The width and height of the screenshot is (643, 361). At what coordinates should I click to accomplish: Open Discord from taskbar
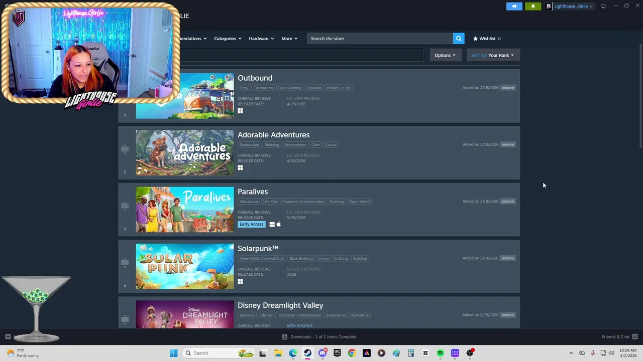323,353
